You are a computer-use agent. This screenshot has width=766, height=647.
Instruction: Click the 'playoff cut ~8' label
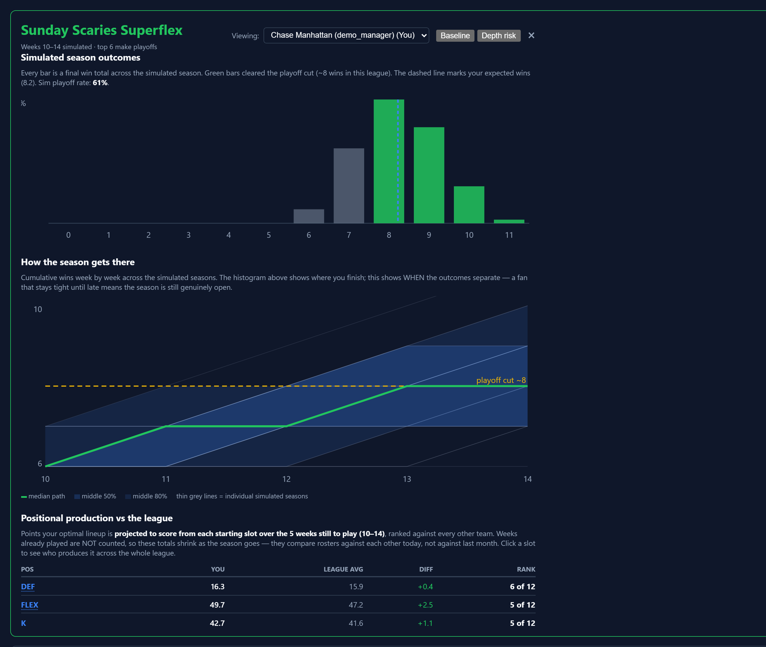tap(501, 380)
